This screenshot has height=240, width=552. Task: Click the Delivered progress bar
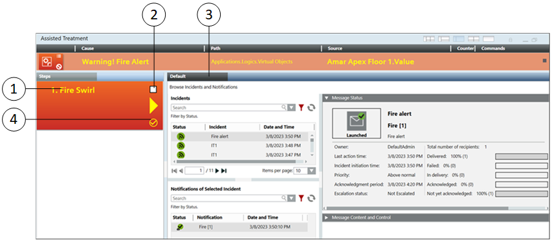(522, 157)
